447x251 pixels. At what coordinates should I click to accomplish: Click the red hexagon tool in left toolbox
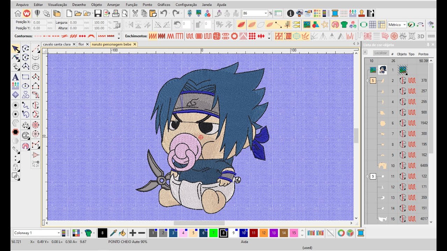15,132
